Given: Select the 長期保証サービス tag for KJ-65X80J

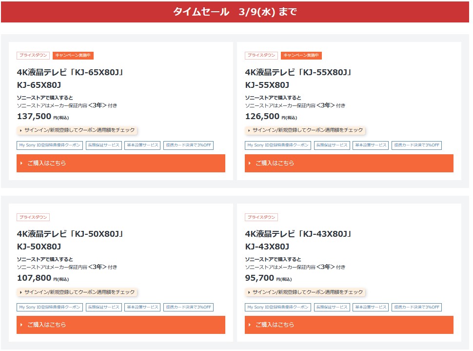Looking at the screenshot, I should tap(104, 145).
